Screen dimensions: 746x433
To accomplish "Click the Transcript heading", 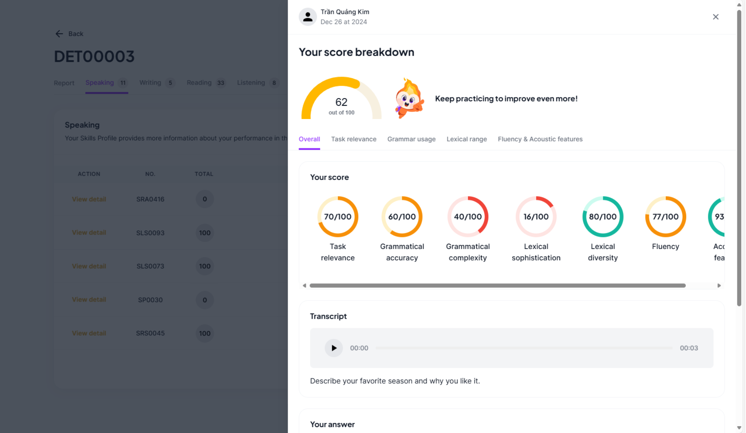I will point(328,316).
